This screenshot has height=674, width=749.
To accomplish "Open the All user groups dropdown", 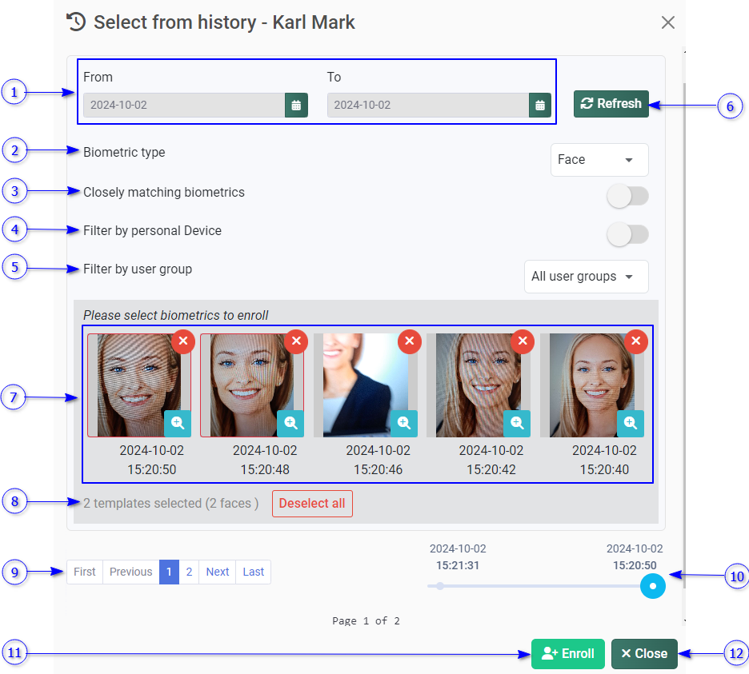I will [x=586, y=277].
